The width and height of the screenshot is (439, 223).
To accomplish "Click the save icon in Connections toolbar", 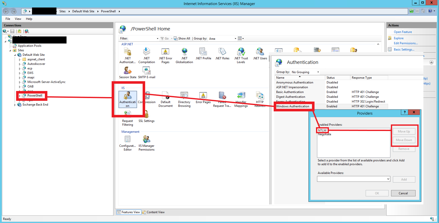I will [x=12, y=31].
